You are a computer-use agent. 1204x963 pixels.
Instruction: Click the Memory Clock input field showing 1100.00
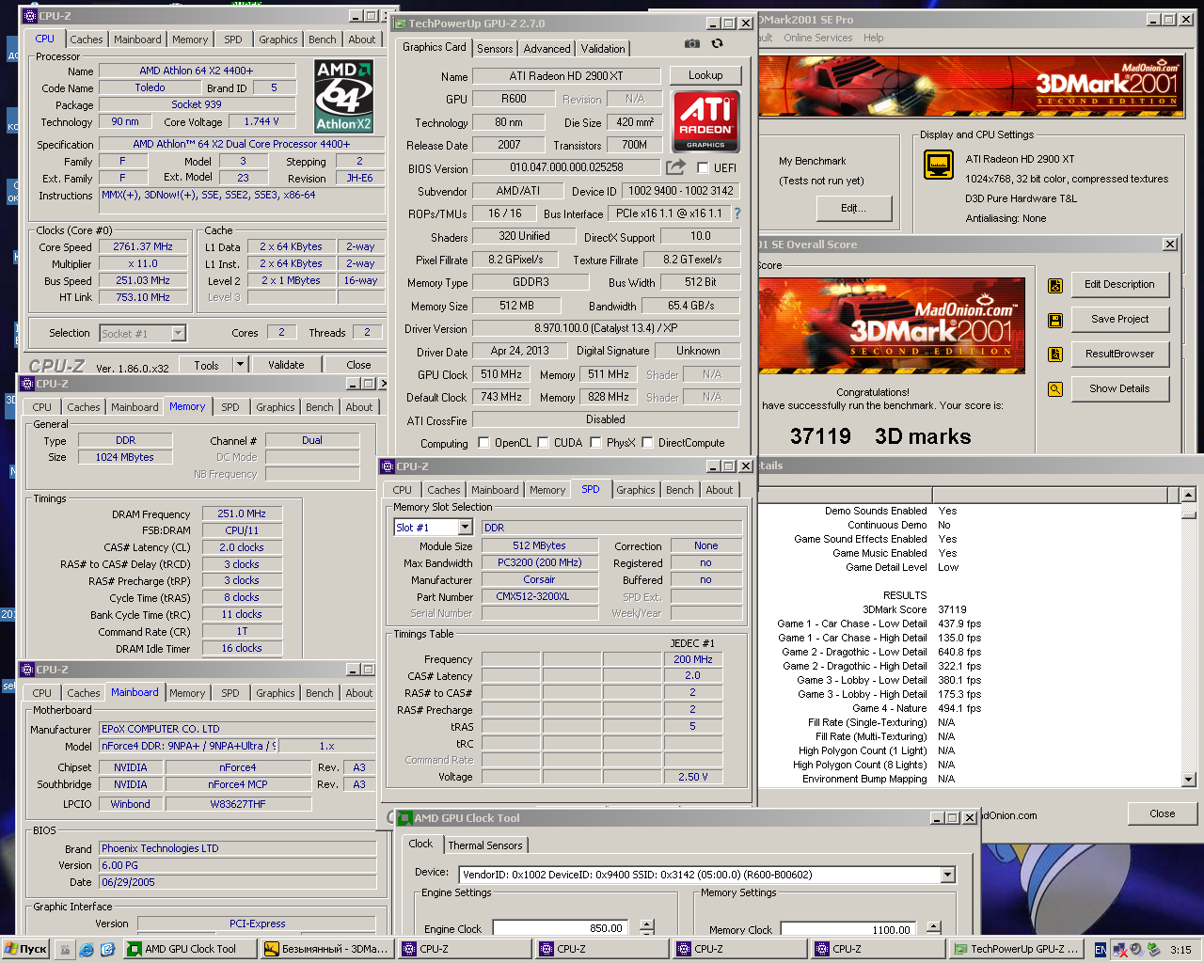point(850,929)
